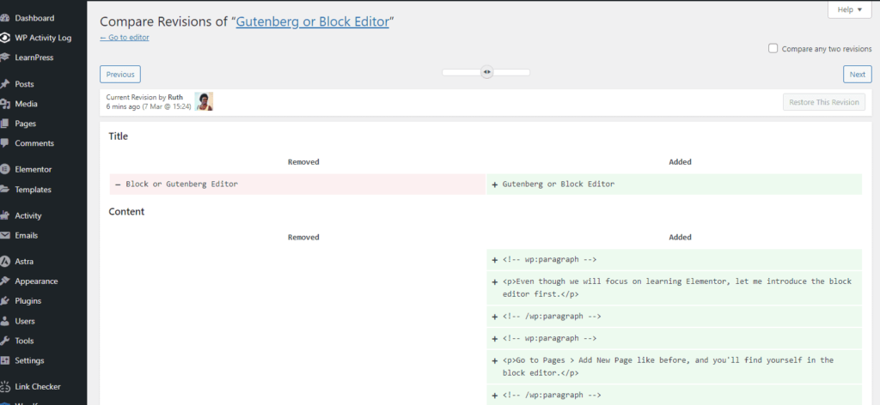The width and height of the screenshot is (880, 405).
Task: Click the Previous revision button
Action: [120, 75]
